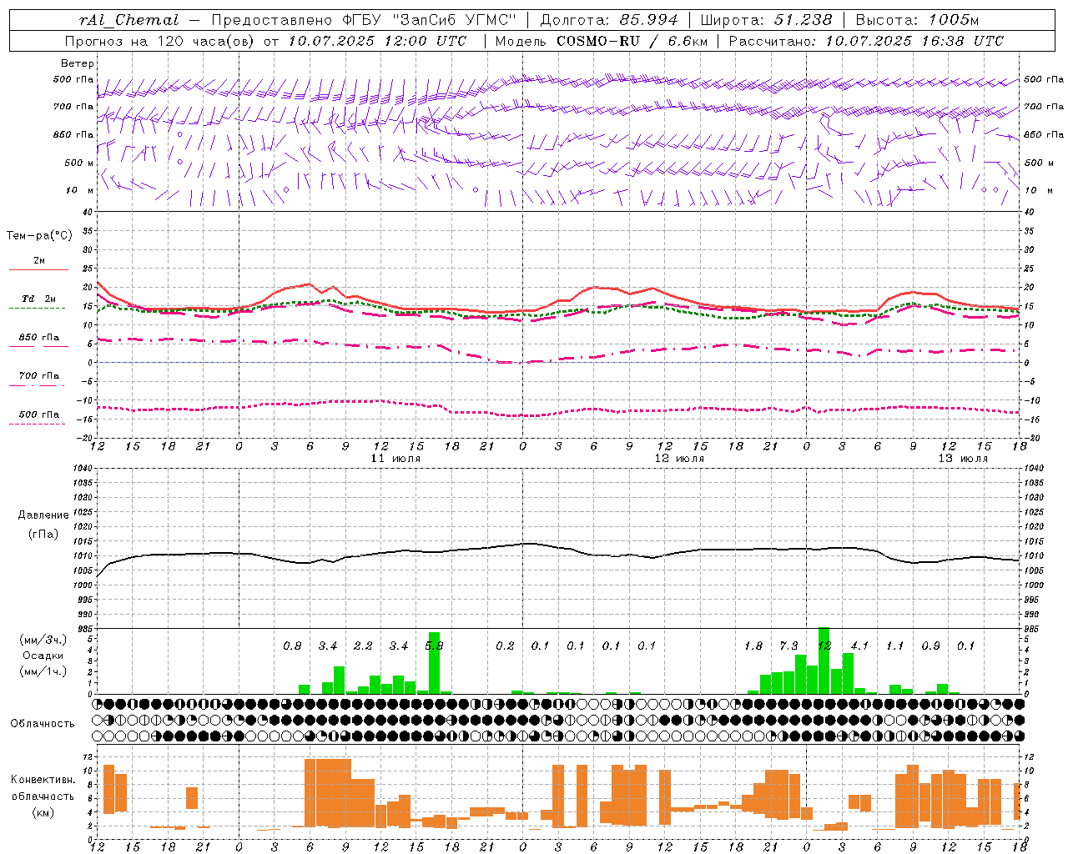1068x854 pixels.
Task: Click the '11 июля' date label
Action: point(396,459)
